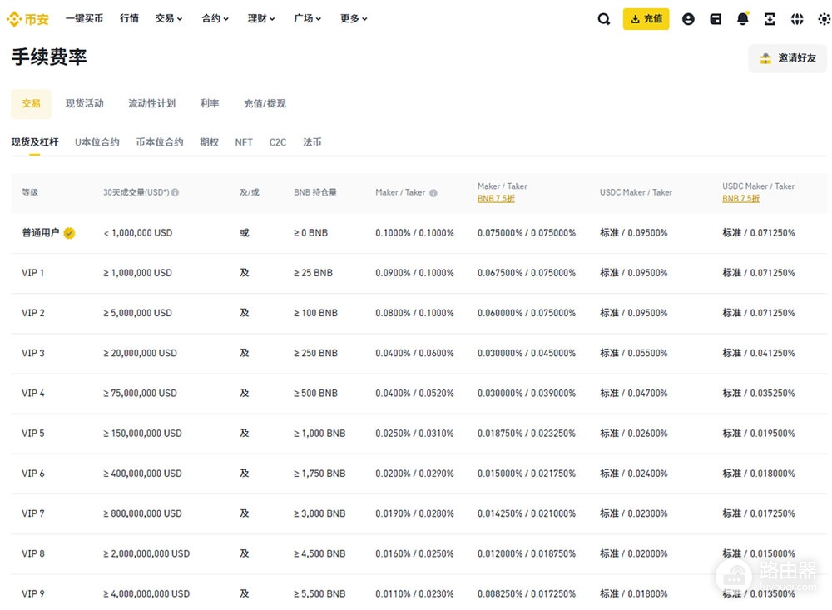Click the VIP 1 row label
Screen dimensions: 832x610
pyautogui.click(x=33, y=273)
